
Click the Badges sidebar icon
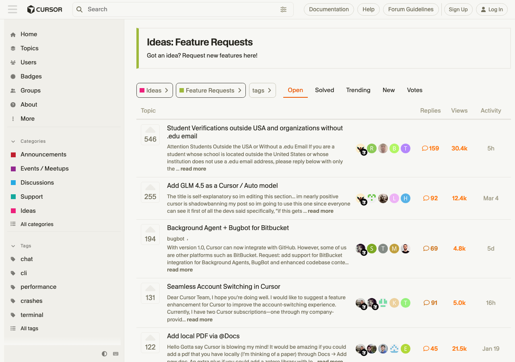[x=13, y=76]
